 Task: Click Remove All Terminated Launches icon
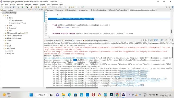146,40
